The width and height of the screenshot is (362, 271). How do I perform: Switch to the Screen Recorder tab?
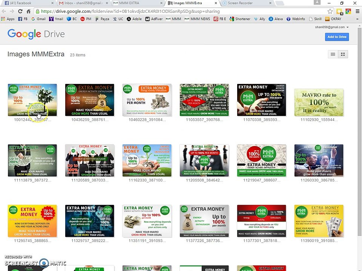click(x=247, y=3)
